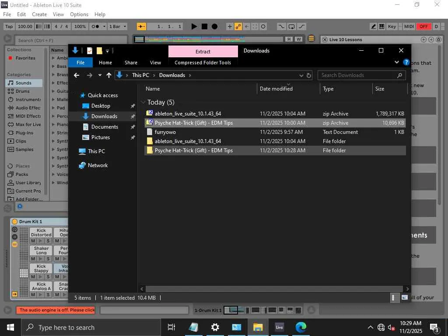Screen dimensions: 448x336
Task: Toggle the Automation Arm icon
Action: click(x=238, y=27)
